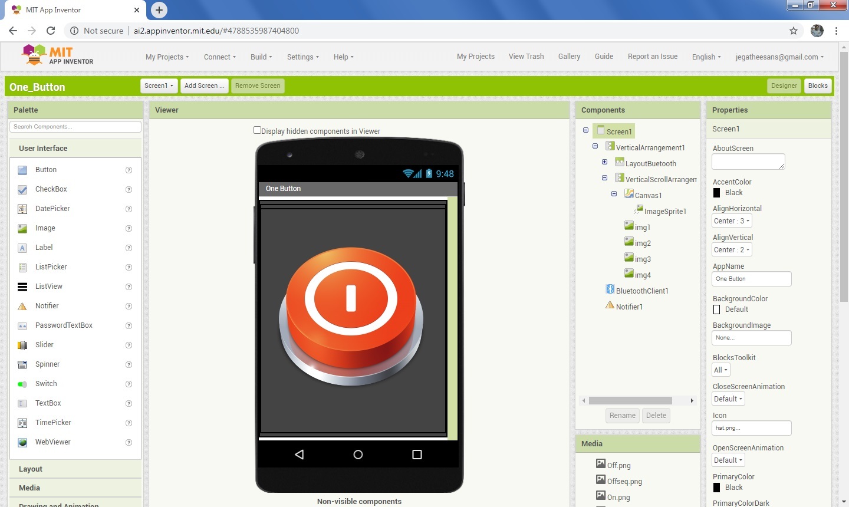849x507 pixels.
Task: Reload the page with browser refresh icon
Action: (51, 31)
